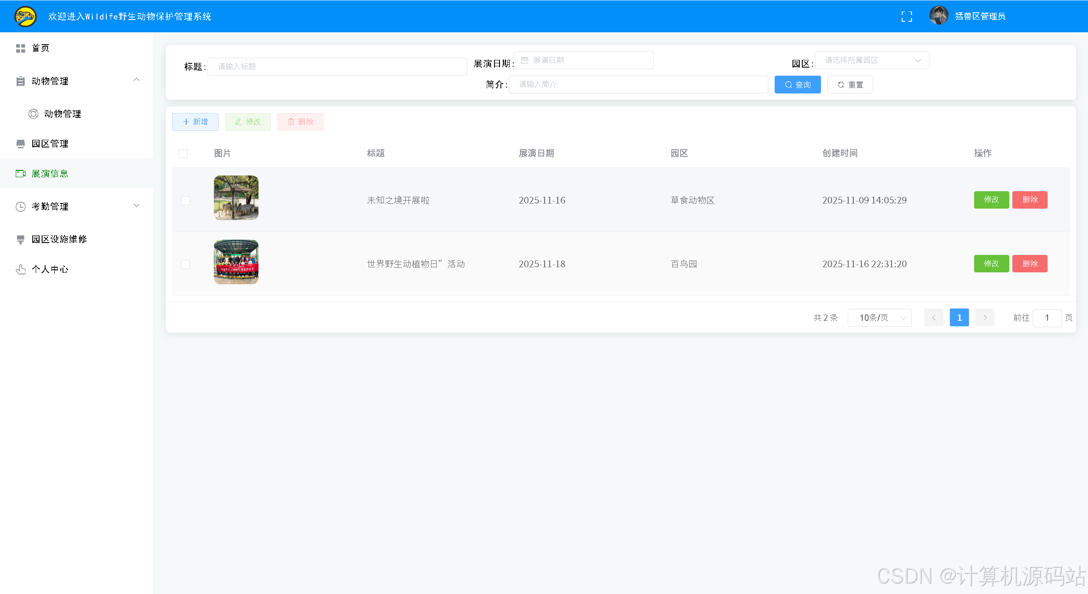Image resolution: width=1088 pixels, height=594 pixels.
Task: Open the user avatar picture
Action: click(939, 16)
